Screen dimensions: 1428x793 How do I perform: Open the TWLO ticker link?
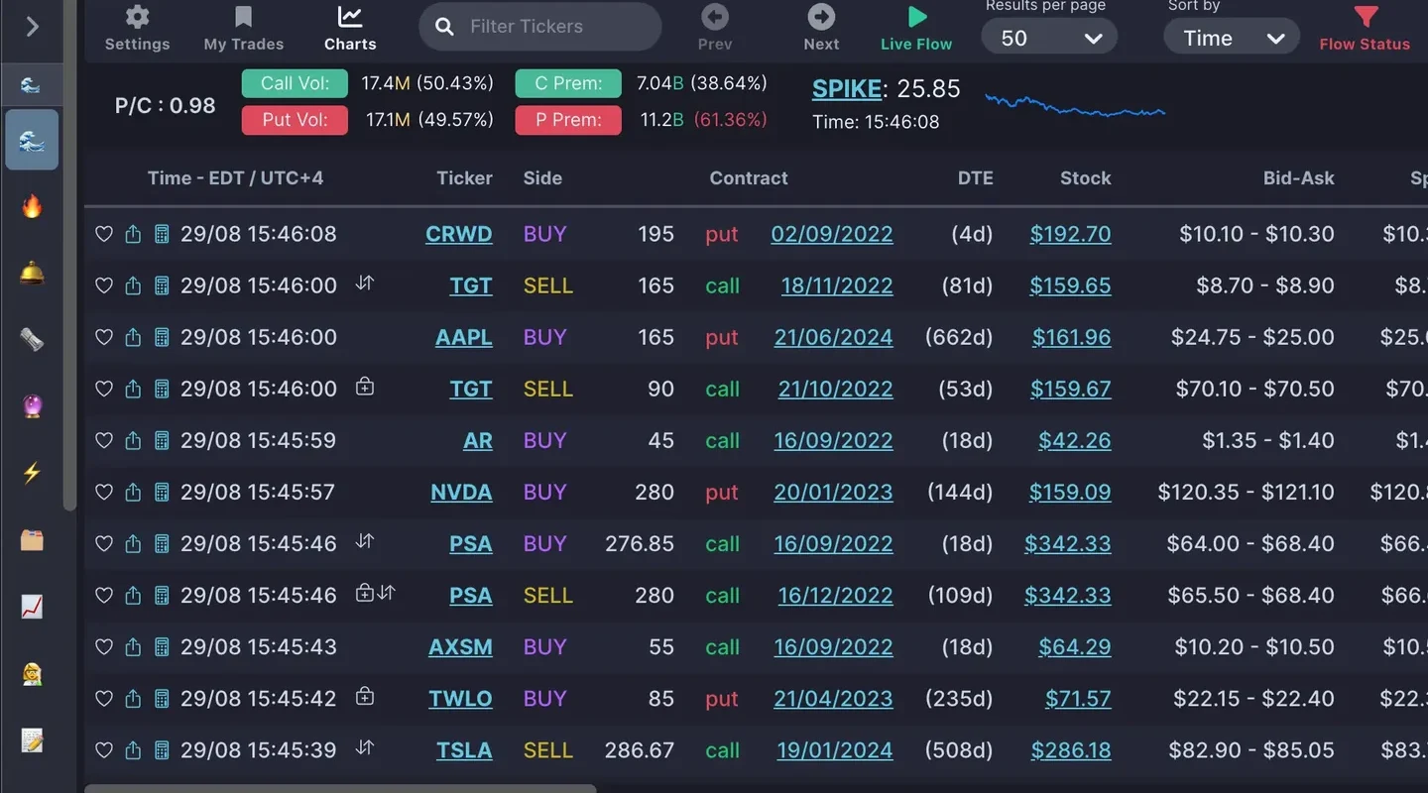point(460,698)
